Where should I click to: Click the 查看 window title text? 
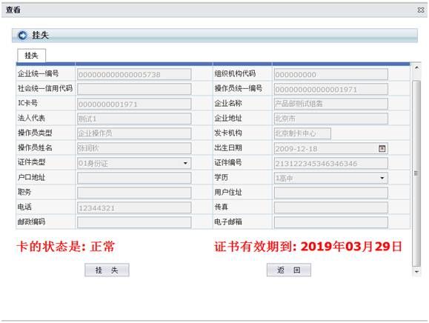pos(13,10)
